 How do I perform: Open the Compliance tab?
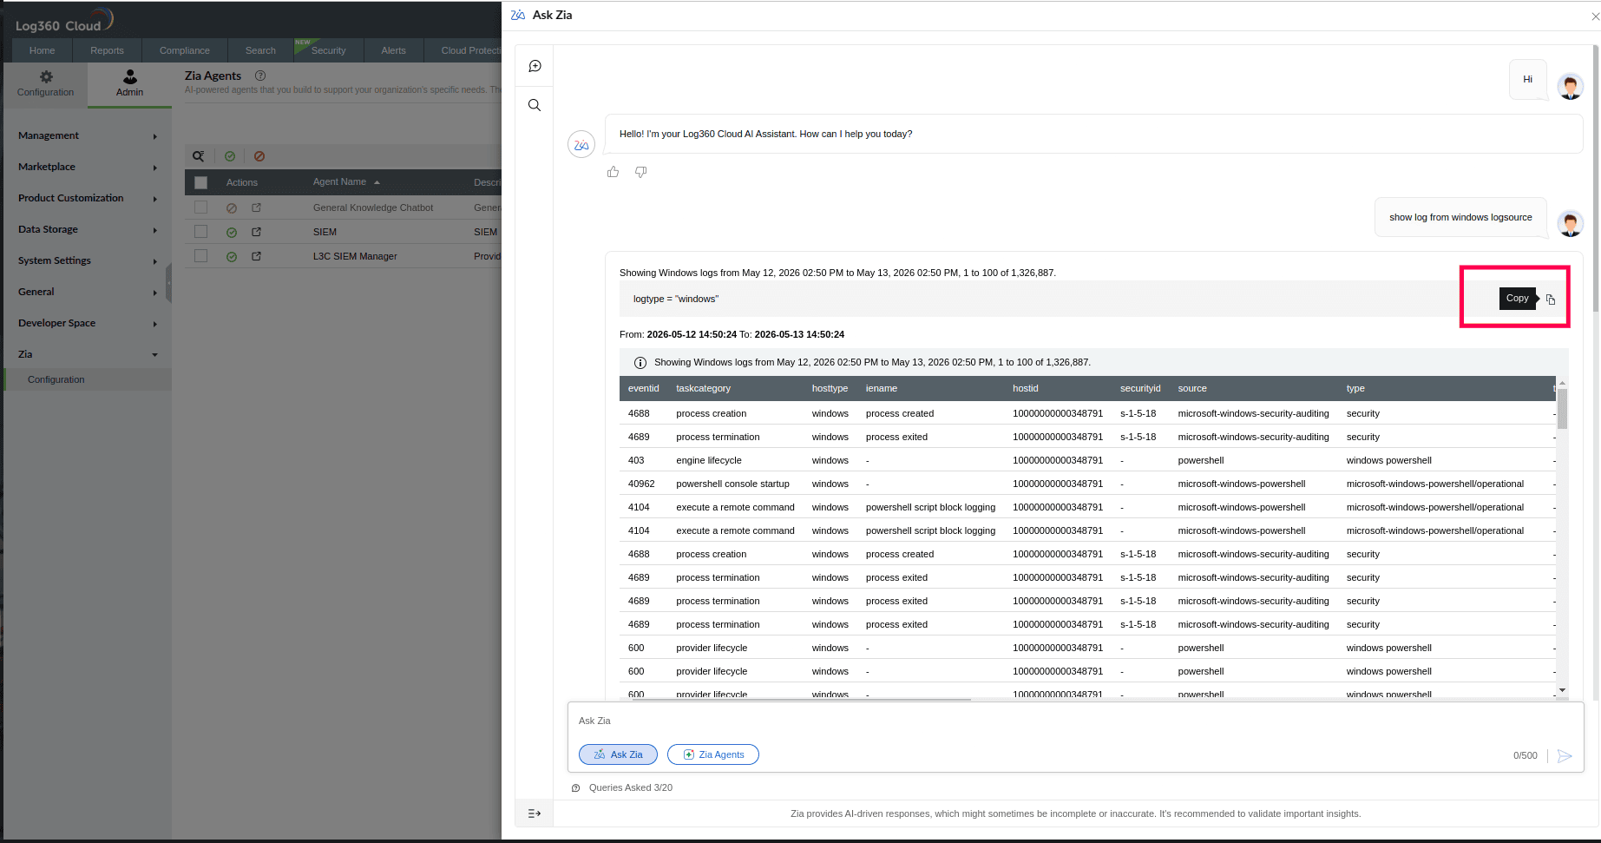184,50
